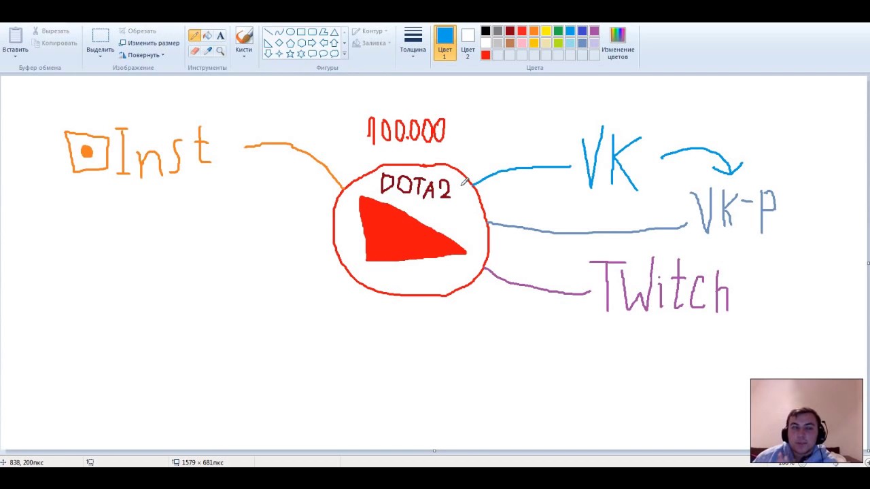Screen dimensions: 870x489
Task: Choose the Triangle shape
Action: coord(334,32)
